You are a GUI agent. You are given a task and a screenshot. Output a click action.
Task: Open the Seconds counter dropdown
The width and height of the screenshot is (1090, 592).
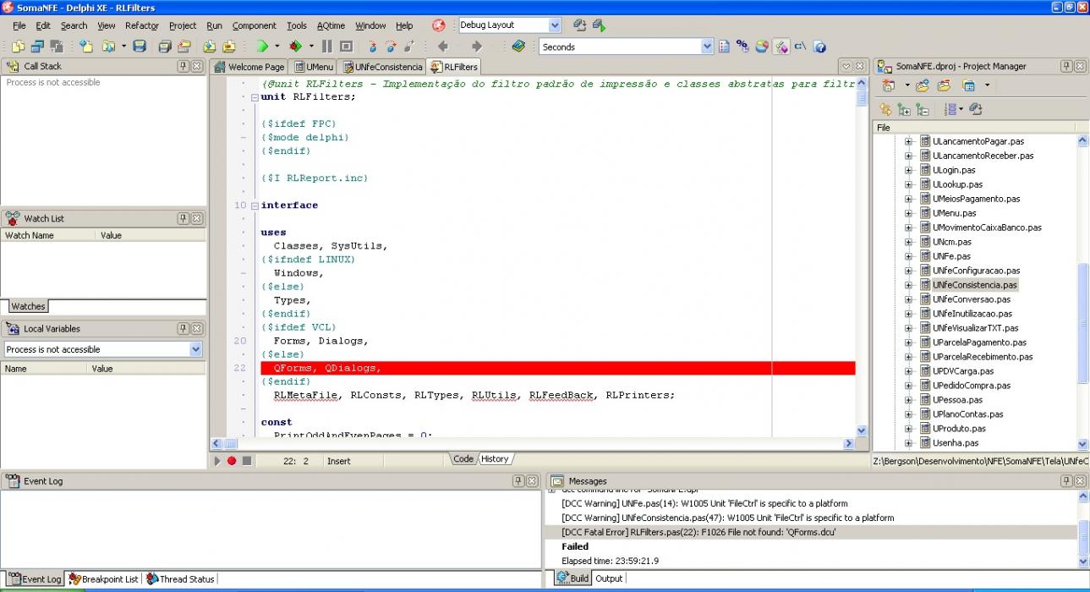[x=707, y=47]
